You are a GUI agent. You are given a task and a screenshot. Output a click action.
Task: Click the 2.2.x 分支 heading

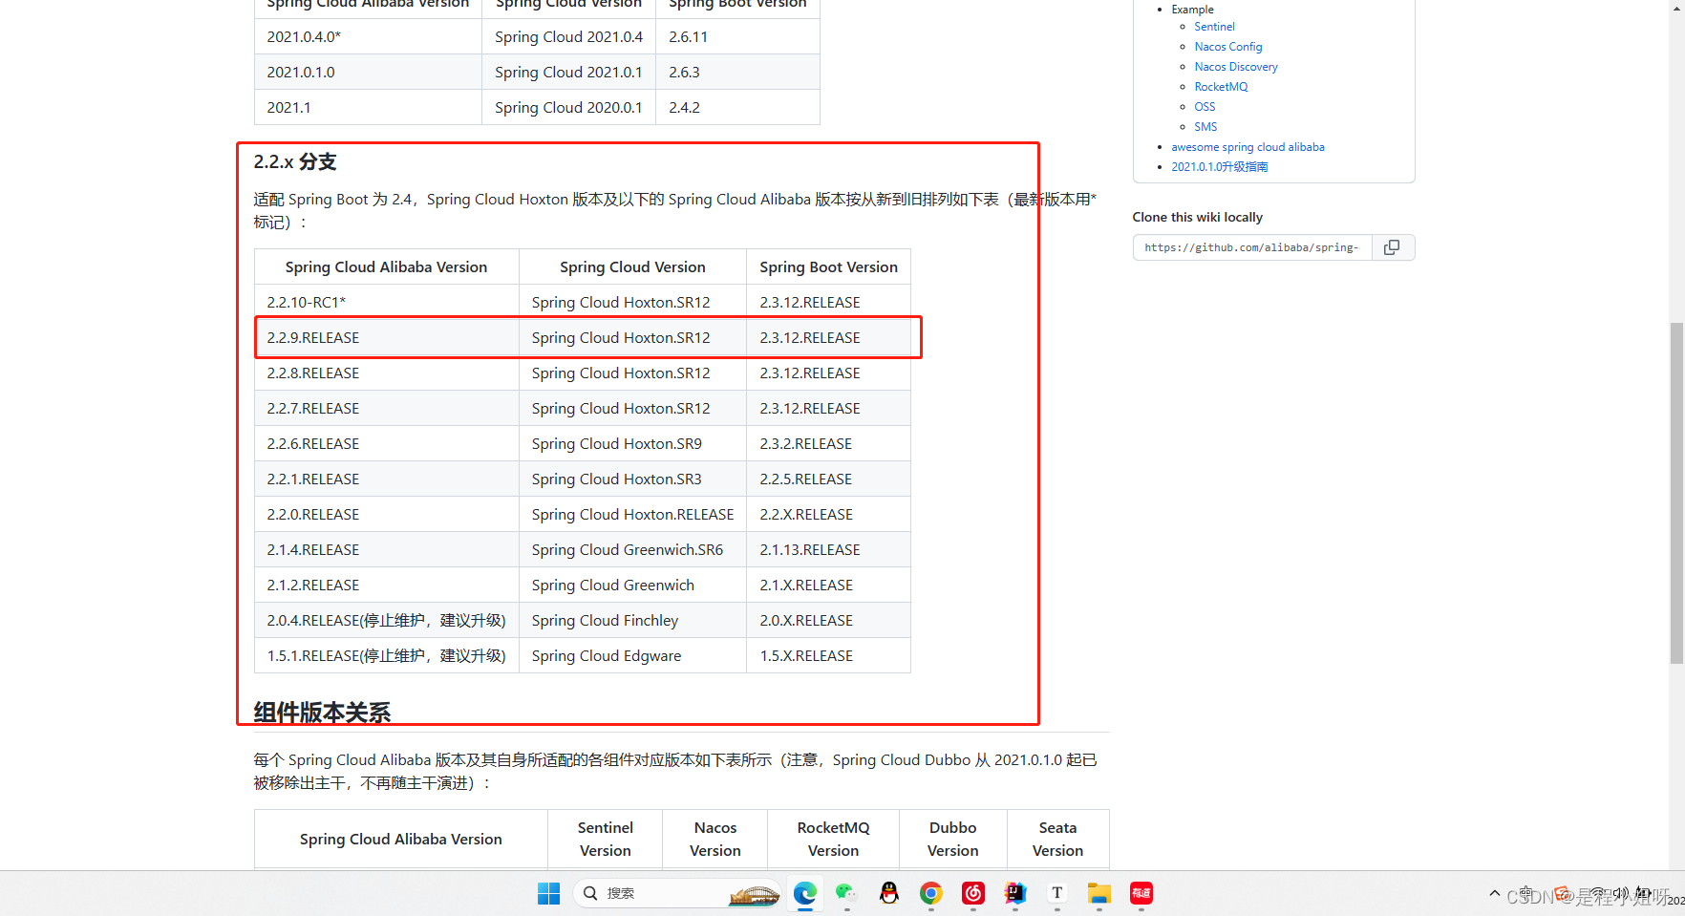pos(295,162)
